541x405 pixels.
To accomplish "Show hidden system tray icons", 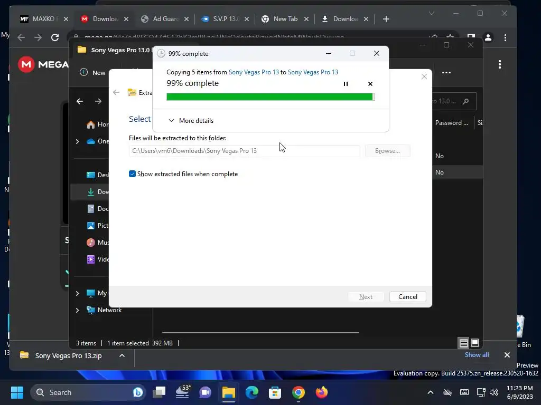I will 431,392.
